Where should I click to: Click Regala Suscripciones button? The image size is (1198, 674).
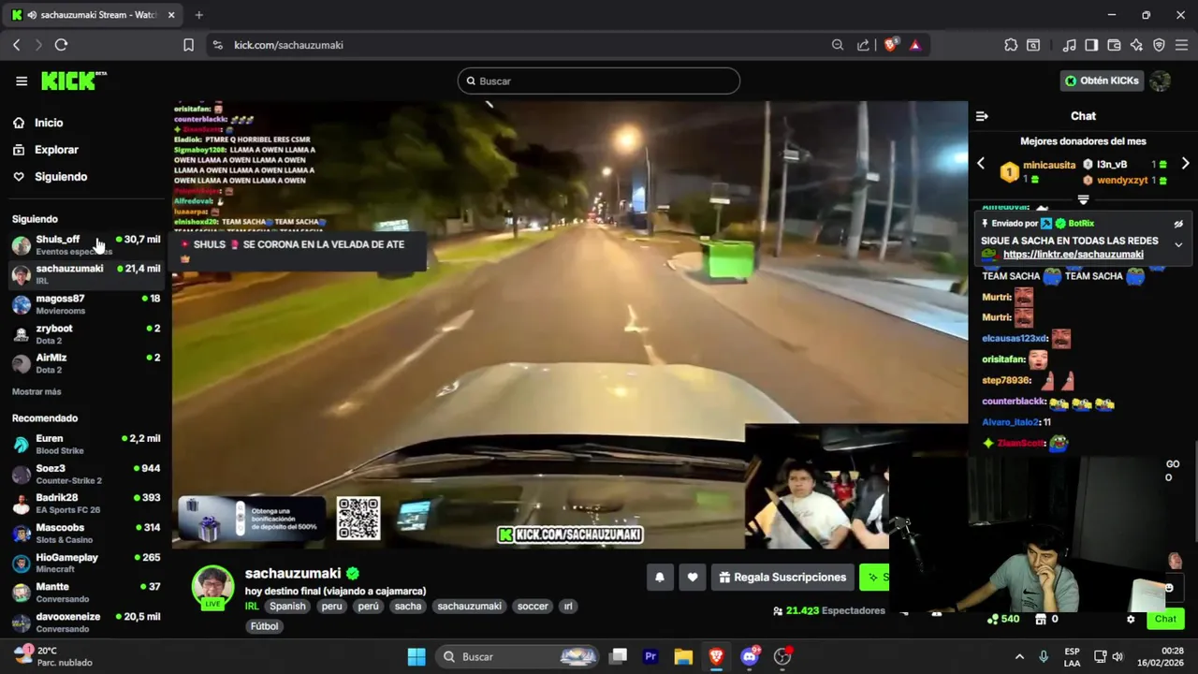pos(782,578)
